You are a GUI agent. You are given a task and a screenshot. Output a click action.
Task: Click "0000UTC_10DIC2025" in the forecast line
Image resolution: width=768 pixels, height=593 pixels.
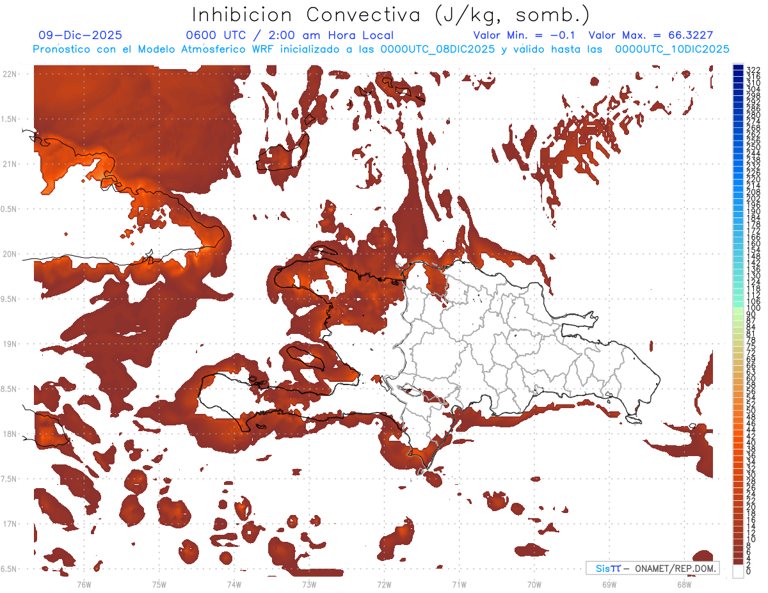(672, 49)
